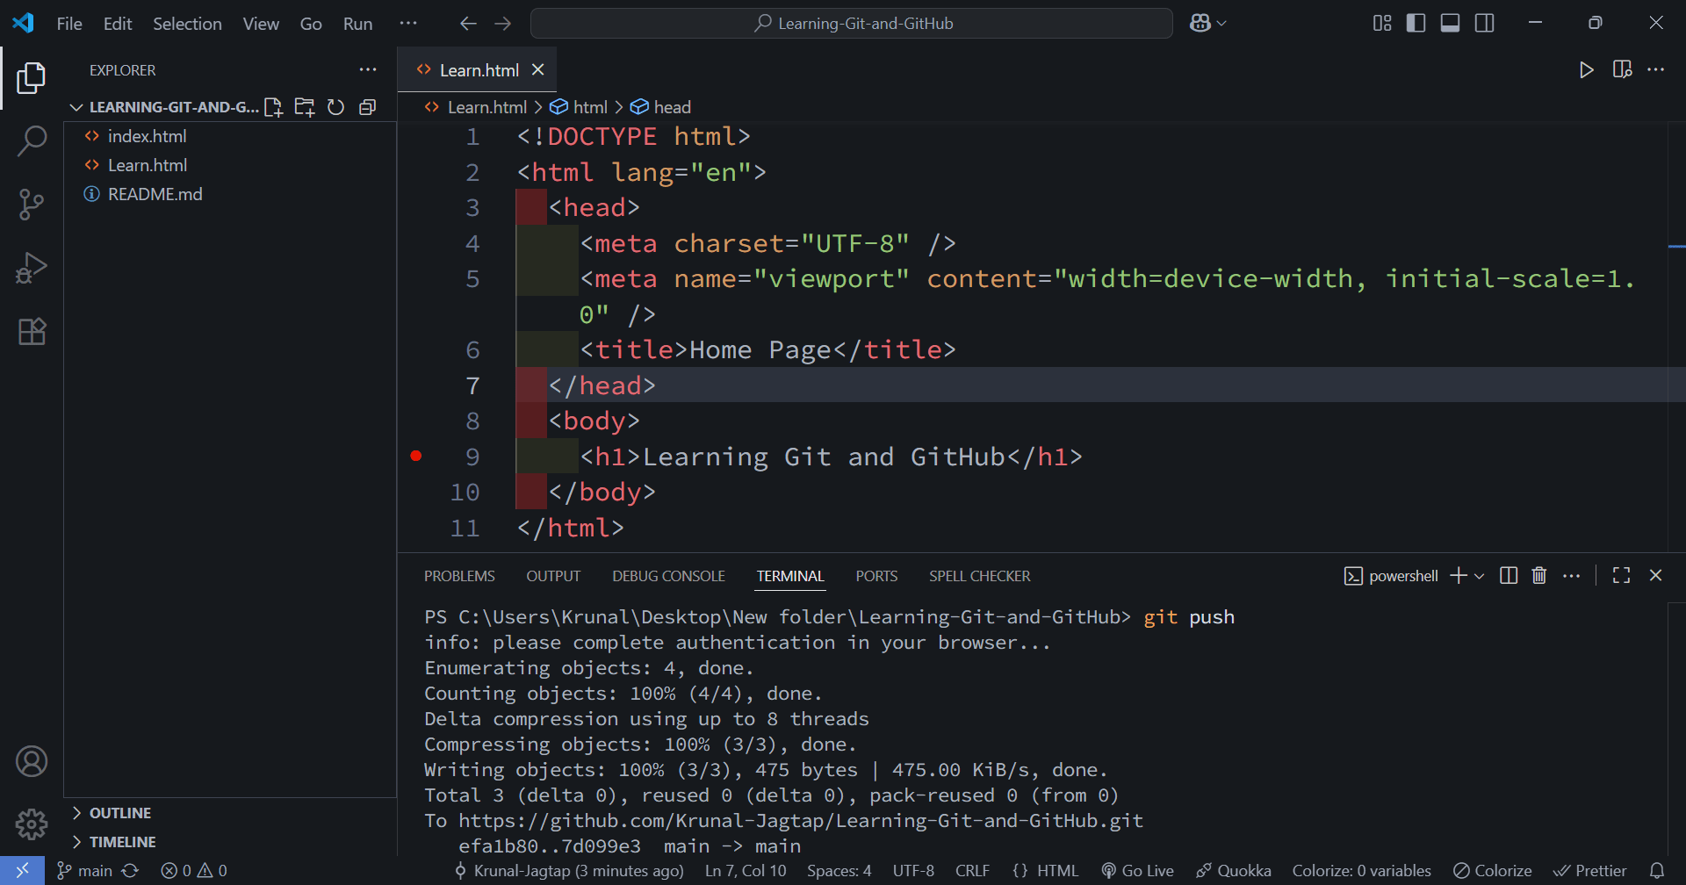1686x885 pixels.
Task: Switch to the PORTS tab
Action: (876, 576)
